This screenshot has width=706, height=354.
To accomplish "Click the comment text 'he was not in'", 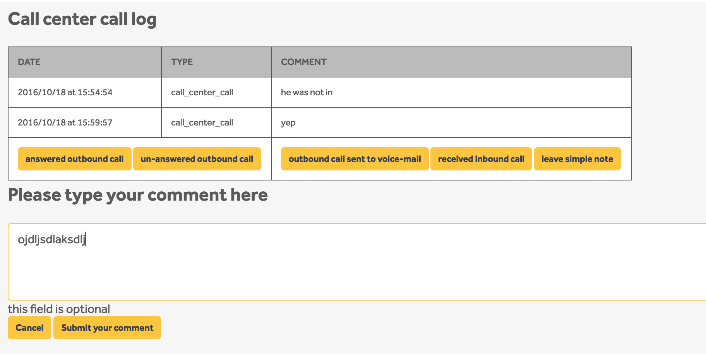I will pyautogui.click(x=307, y=92).
